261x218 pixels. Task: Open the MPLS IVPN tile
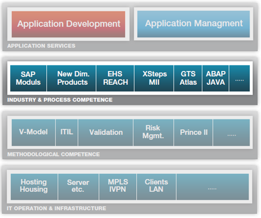[x=118, y=187]
